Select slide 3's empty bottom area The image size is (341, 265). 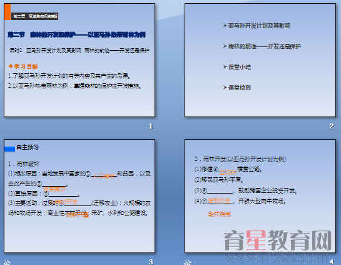[x=79, y=235]
